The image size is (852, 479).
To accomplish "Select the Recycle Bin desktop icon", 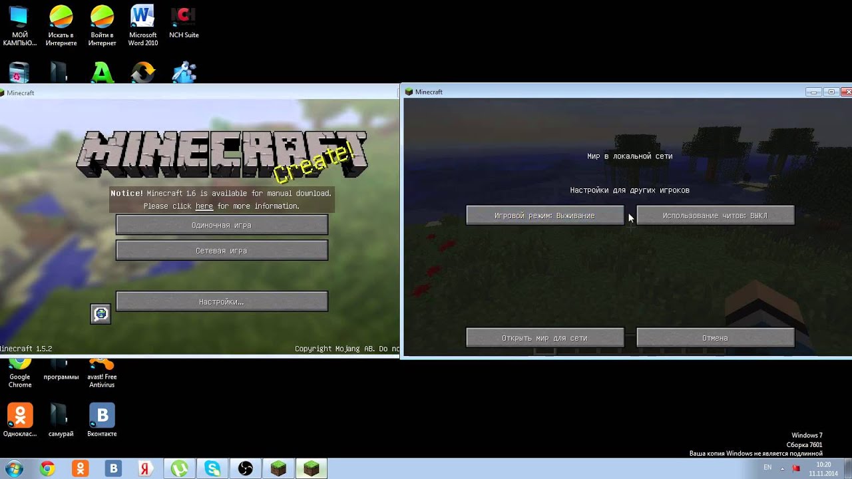I will (19, 73).
